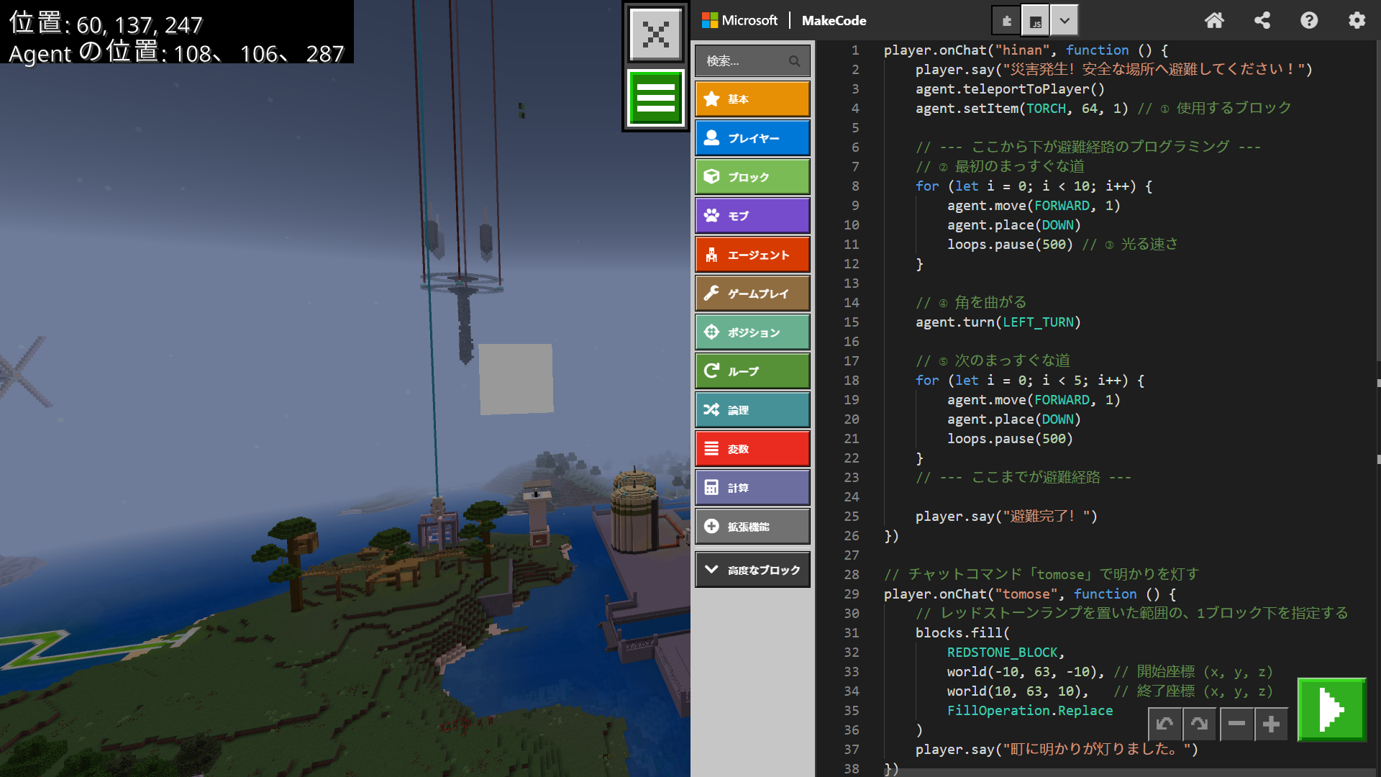Zoom in the code editor

pyautogui.click(x=1271, y=724)
